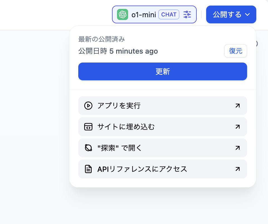The height and width of the screenshot is (224, 268).
Task: Click the 復元 restore button
Action: pos(235,51)
